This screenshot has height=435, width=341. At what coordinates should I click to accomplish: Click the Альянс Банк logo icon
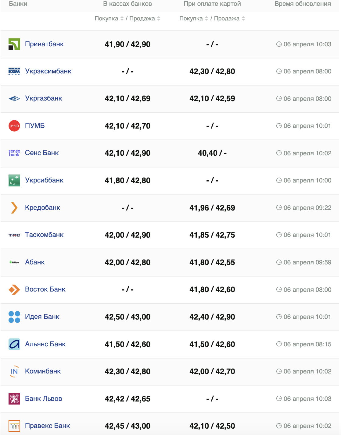14,344
